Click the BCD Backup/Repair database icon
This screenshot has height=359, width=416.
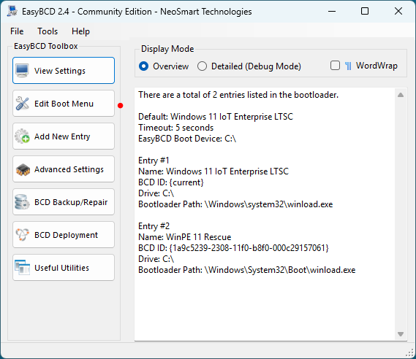(22, 202)
